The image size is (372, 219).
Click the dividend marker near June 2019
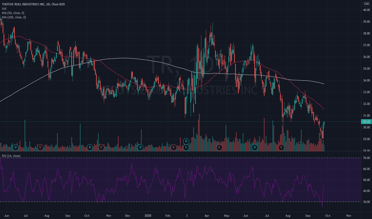[x=16, y=147]
